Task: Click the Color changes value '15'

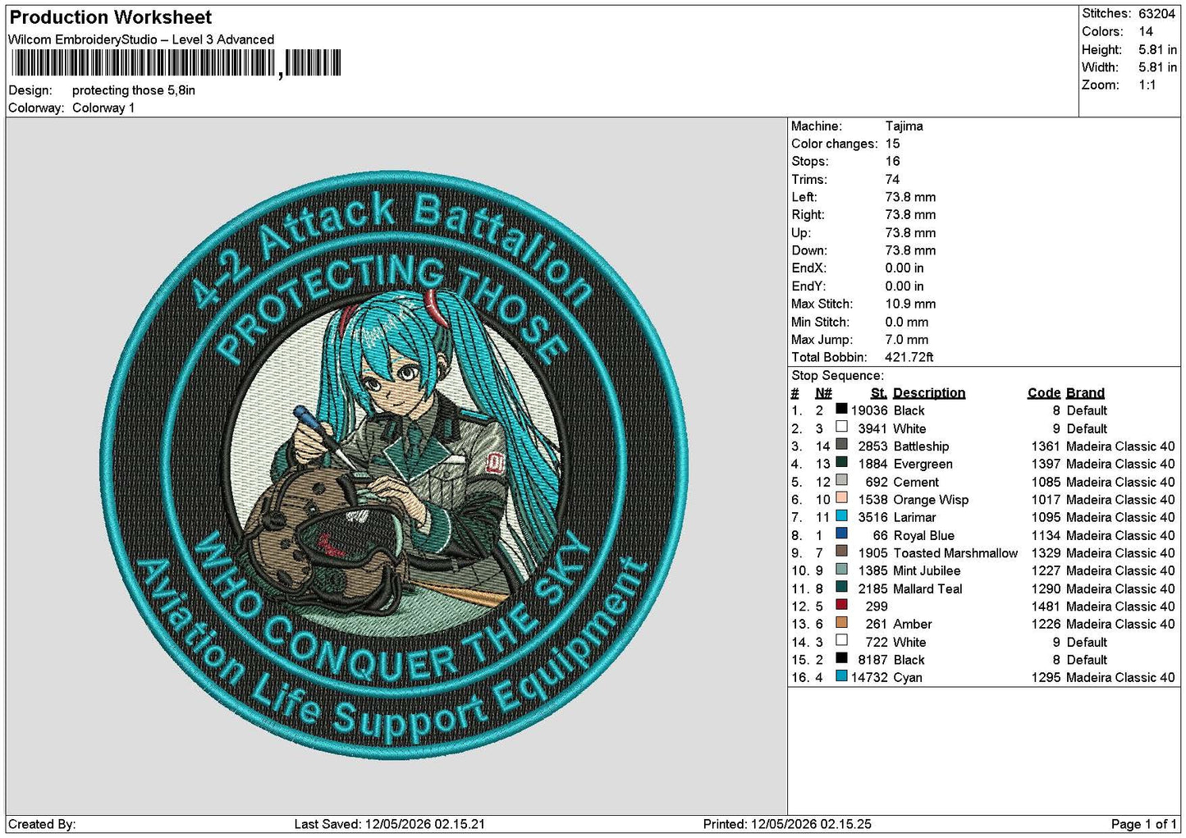Action: click(x=893, y=144)
